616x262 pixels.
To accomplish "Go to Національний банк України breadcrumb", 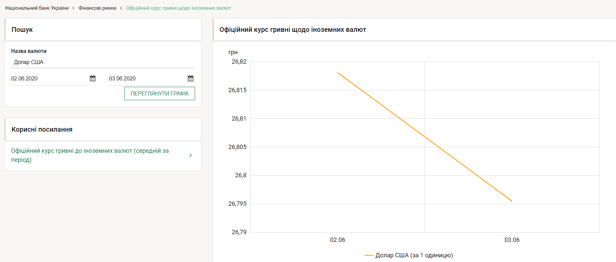I will point(37,8).
